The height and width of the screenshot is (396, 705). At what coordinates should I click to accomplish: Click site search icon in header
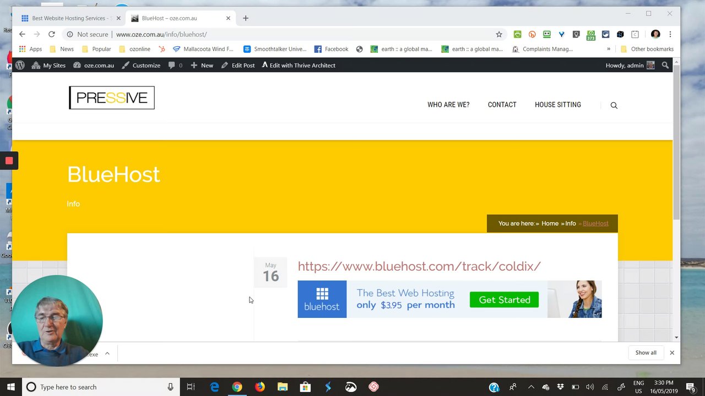click(614, 105)
